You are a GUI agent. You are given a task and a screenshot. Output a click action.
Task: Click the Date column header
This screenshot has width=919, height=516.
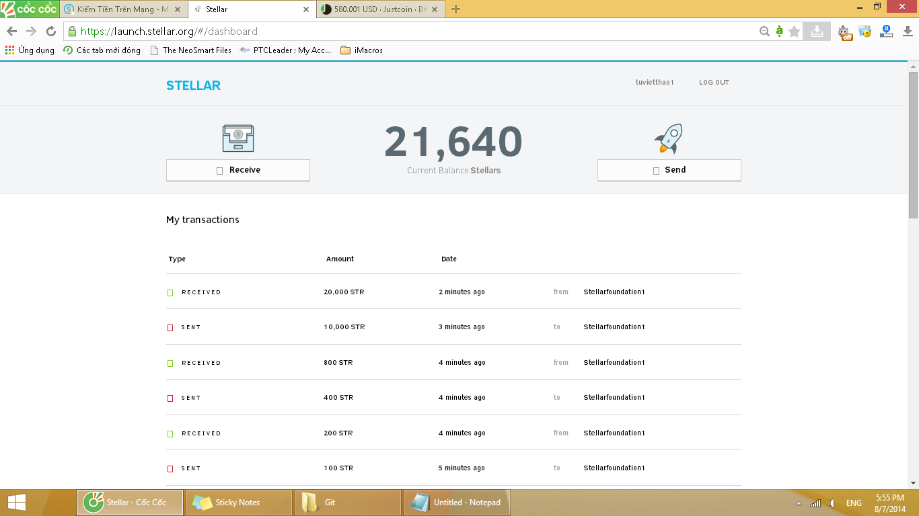[449, 259]
